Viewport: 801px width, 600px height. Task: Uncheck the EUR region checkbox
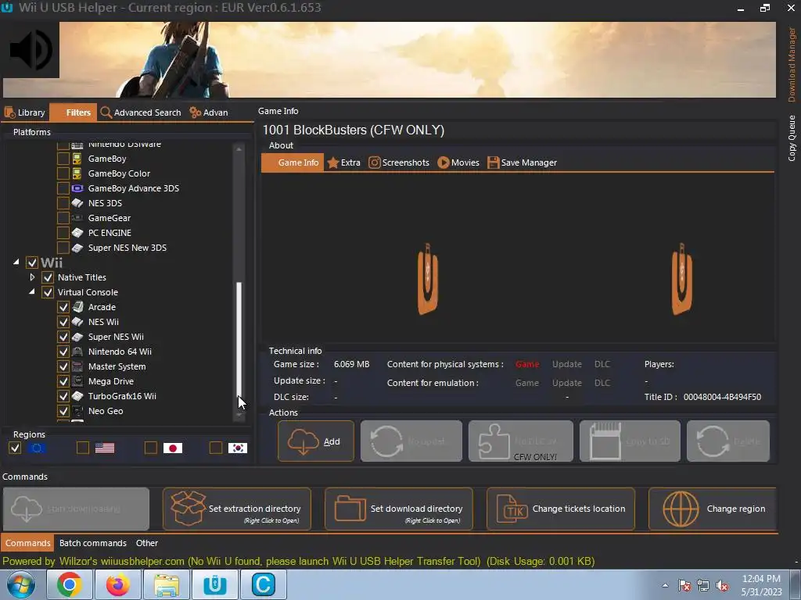coord(15,448)
